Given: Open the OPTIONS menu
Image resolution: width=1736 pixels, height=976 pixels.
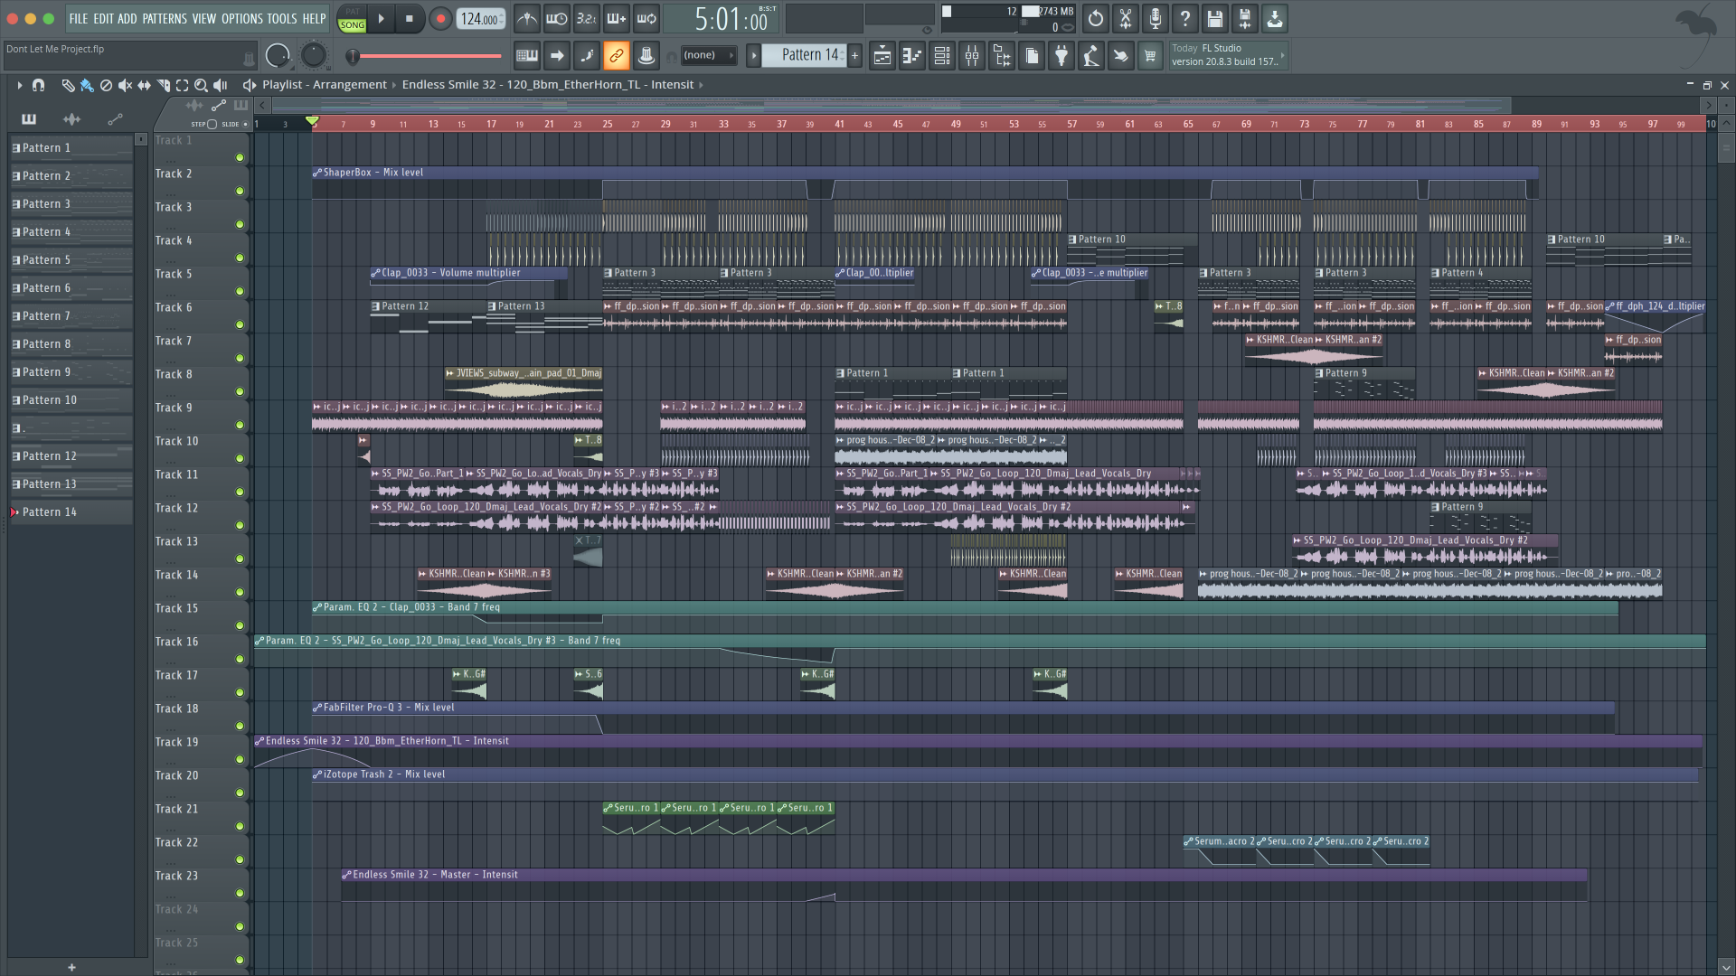Looking at the screenshot, I should click(242, 18).
